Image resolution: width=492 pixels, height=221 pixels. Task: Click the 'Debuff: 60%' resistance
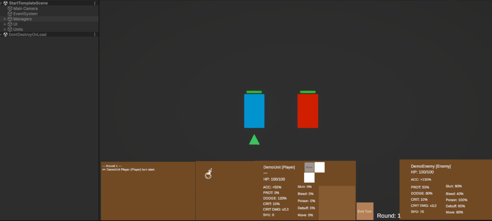pyautogui.click(x=456, y=206)
